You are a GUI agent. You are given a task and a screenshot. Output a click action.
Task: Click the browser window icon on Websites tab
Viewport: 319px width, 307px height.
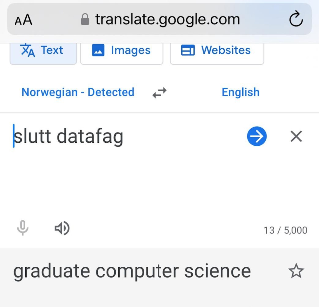pyautogui.click(x=188, y=50)
